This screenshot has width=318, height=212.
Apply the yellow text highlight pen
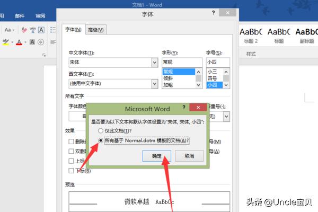click(x=6, y=42)
